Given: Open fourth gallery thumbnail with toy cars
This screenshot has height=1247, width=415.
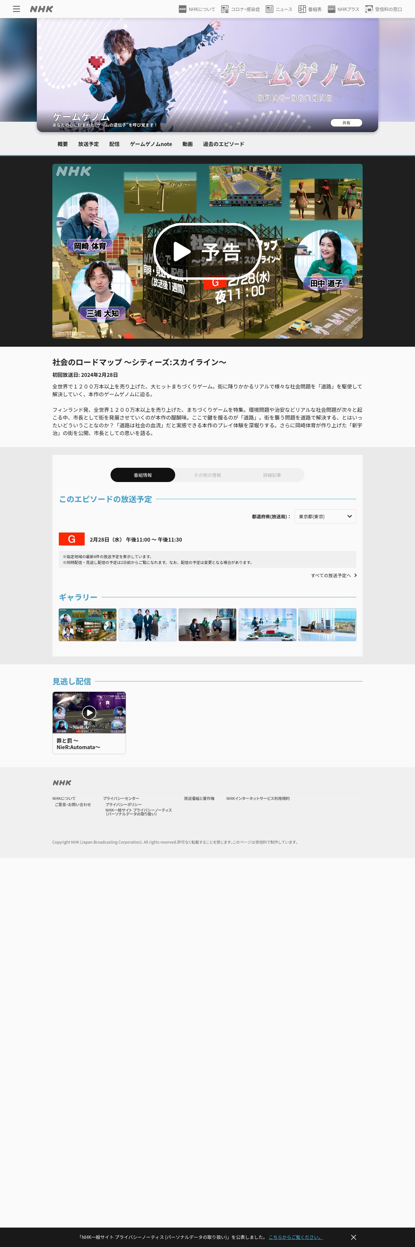Looking at the screenshot, I should tap(267, 624).
